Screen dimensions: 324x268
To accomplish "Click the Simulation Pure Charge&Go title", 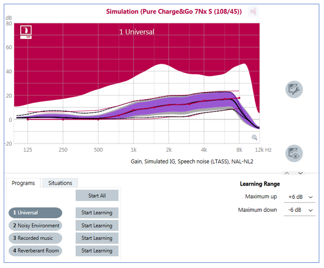I will point(174,11).
